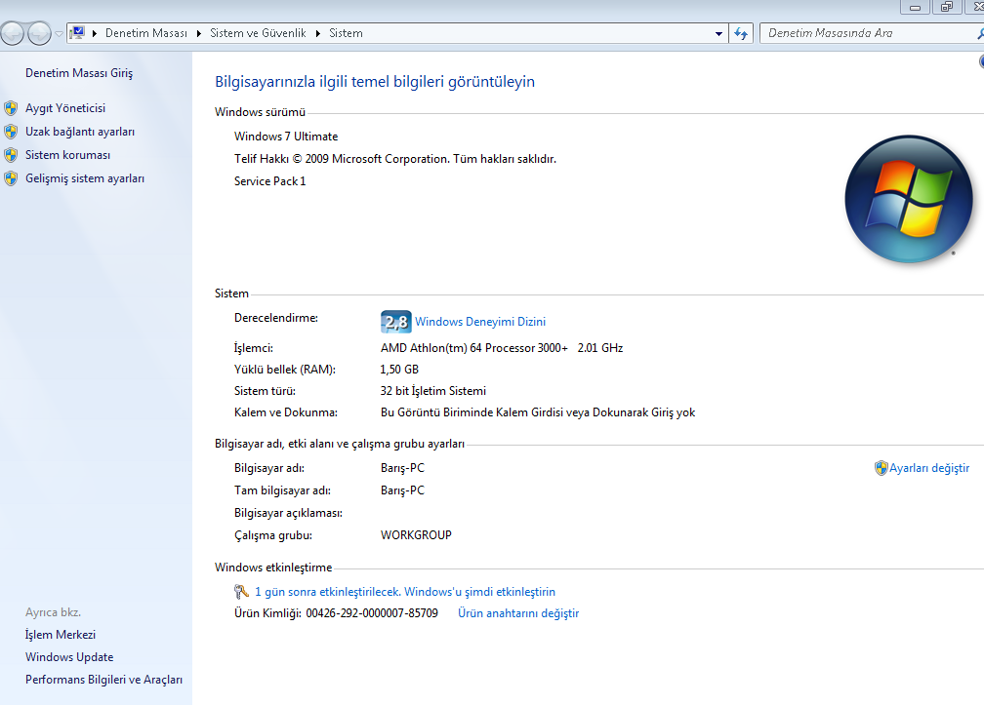Click Barış-PC next to Bilgisayar adı
The width and height of the screenshot is (984, 705).
pyautogui.click(x=402, y=468)
